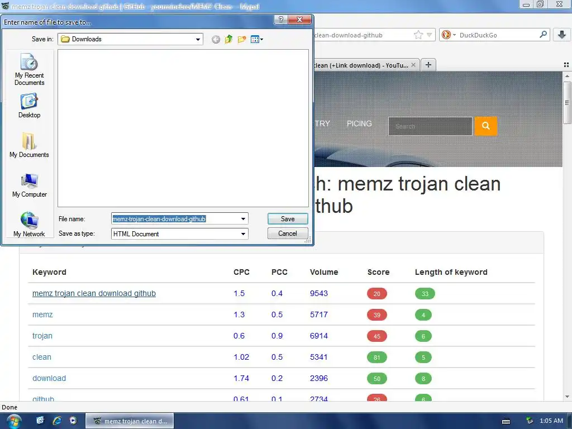Viewport: 572px width, 429px height.
Task: Open the clean keyword link
Action: pos(42,357)
